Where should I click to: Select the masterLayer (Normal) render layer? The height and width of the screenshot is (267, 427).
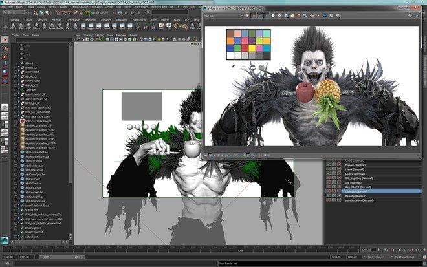click(x=360, y=200)
